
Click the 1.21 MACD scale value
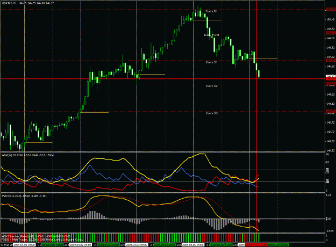(328, 195)
